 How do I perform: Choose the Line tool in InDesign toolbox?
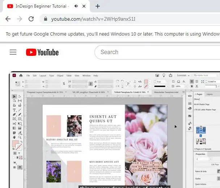[x=20, y=110]
